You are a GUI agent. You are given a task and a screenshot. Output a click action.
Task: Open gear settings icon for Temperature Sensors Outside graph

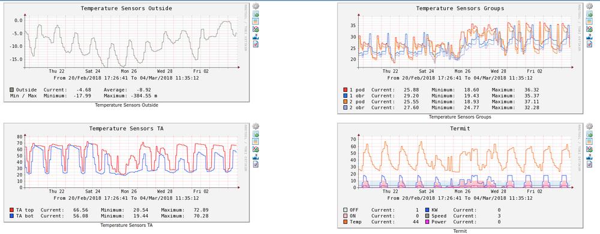pos(256,6)
